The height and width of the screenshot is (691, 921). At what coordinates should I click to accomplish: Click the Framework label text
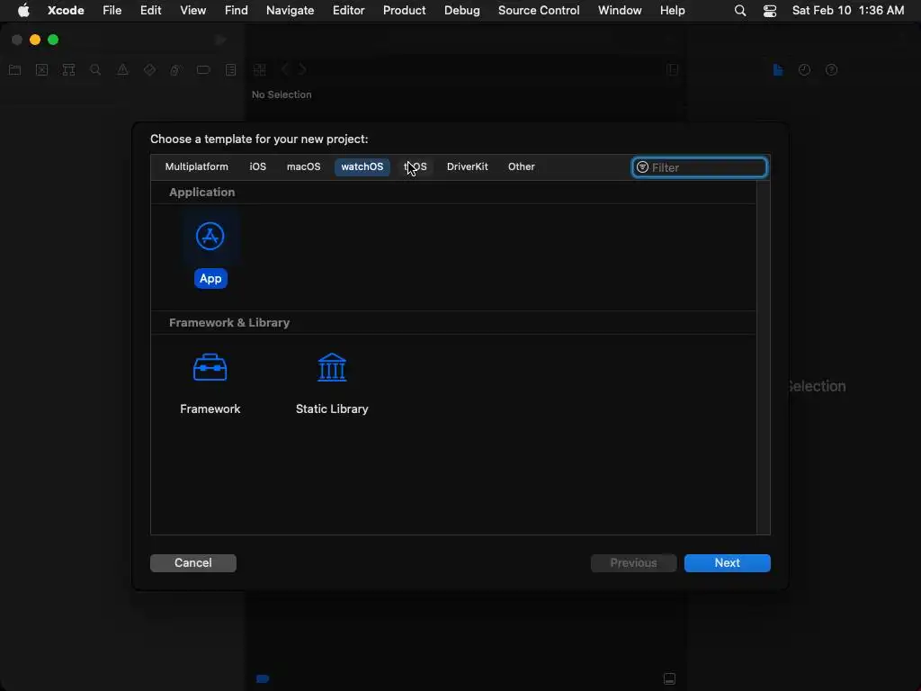210,409
